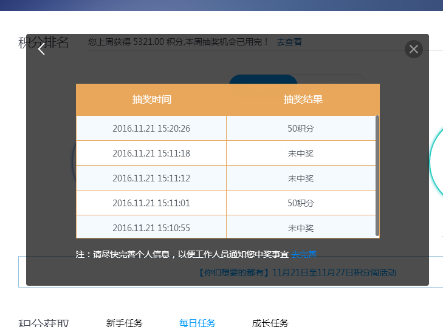443x327 pixels.
Task: Select the 2016.11.21 15:11:01 record
Action: (x=151, y=203)
